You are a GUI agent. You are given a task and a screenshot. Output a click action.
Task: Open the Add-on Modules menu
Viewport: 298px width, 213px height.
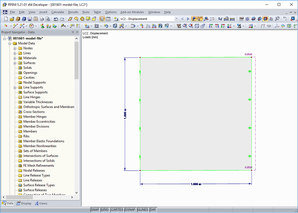coord(132,12)
